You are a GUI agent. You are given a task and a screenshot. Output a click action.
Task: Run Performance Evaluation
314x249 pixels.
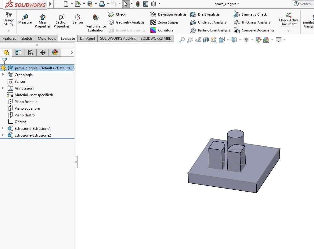[96, 23]
